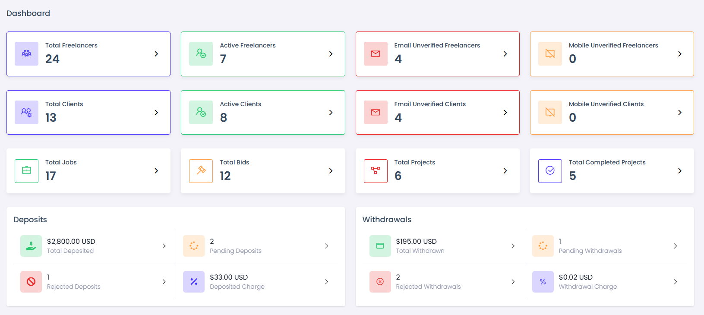Click the Active Freelancers user-check icon
704x315 pixels.
click(x=201, y=54)
